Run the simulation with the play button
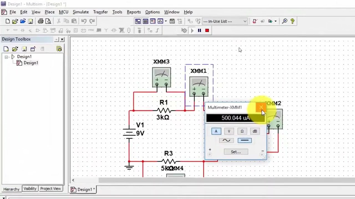Viewport: 355px width, 199px height. pyautogui.click(x=192, y=30)
